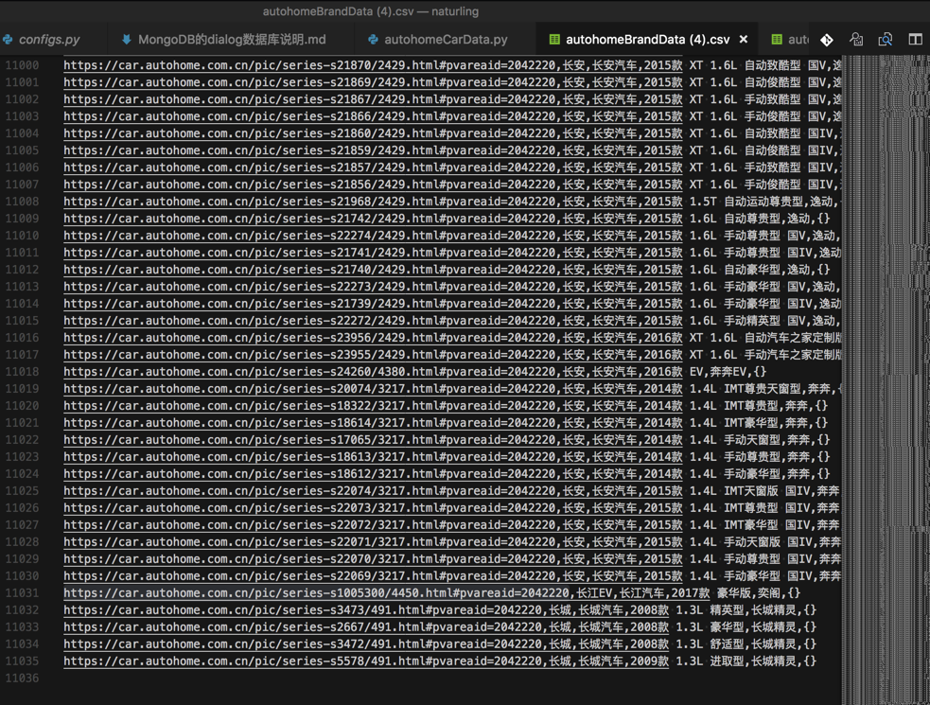Click the text '1.5T 自动运动尊贵型' on line 11008
Screen dimensions: 930x705
pos(746,202)
